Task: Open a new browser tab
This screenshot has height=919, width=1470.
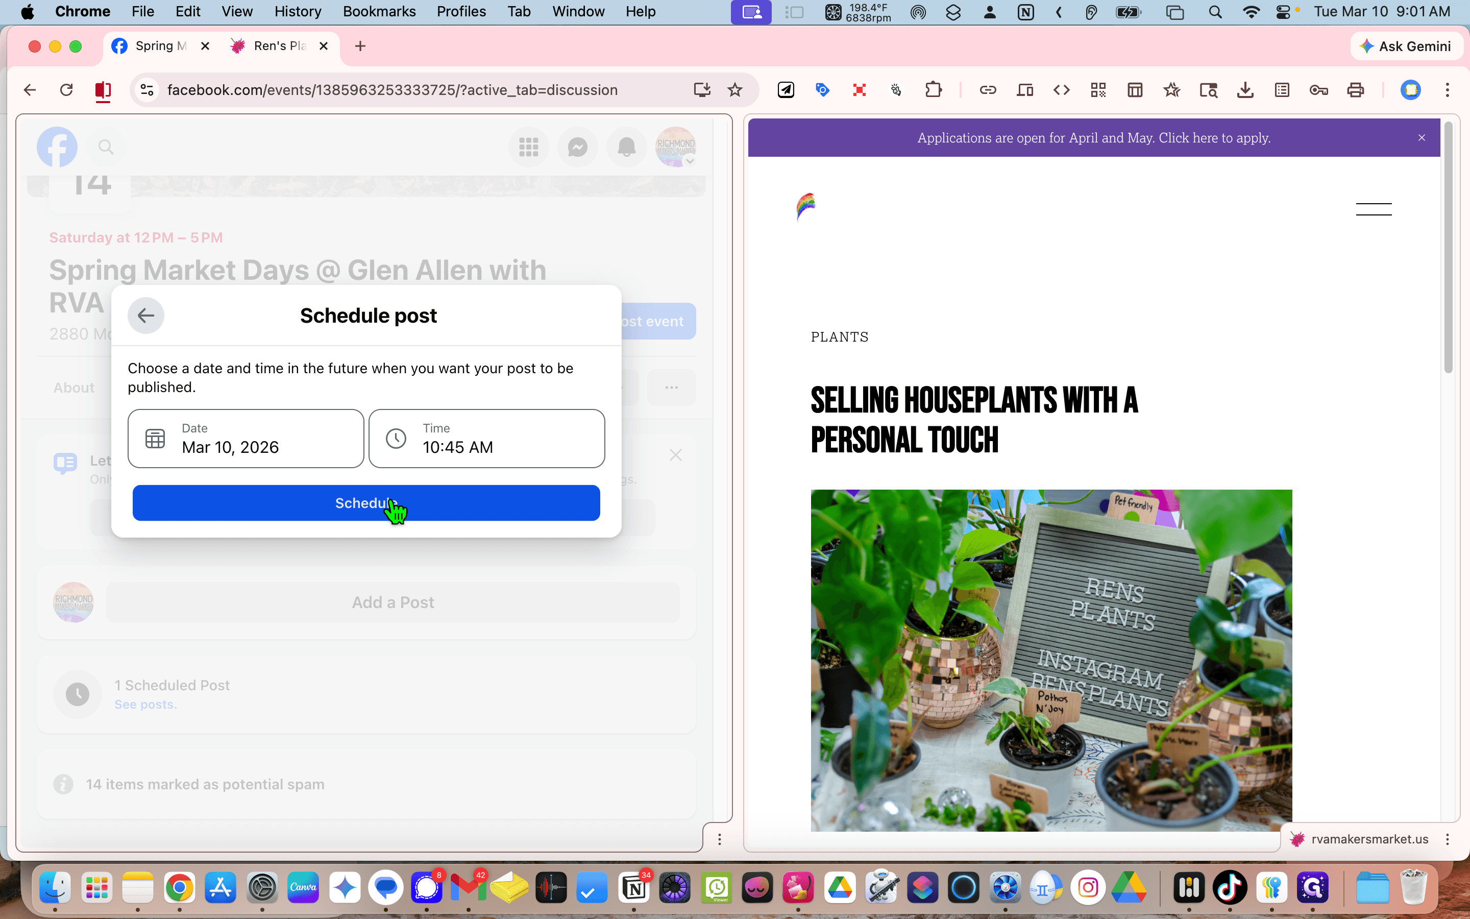Action: point(360,46)
